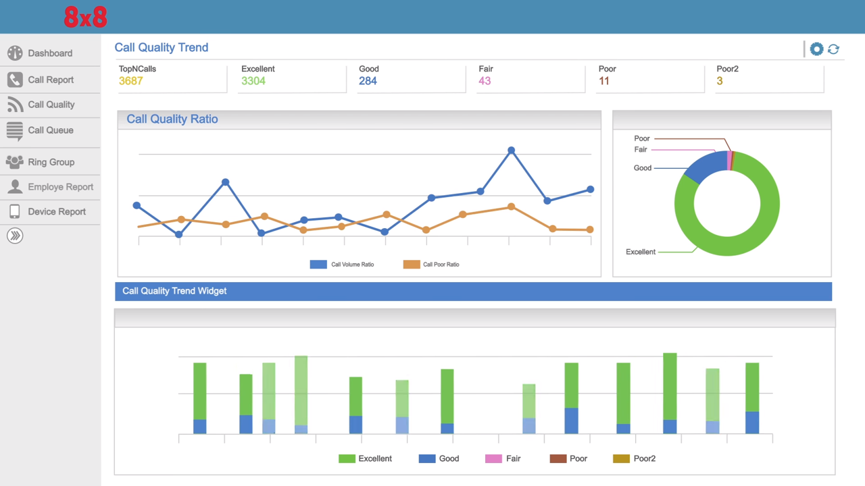Toggle Good legend swatch in bar chart

(427, 459)
